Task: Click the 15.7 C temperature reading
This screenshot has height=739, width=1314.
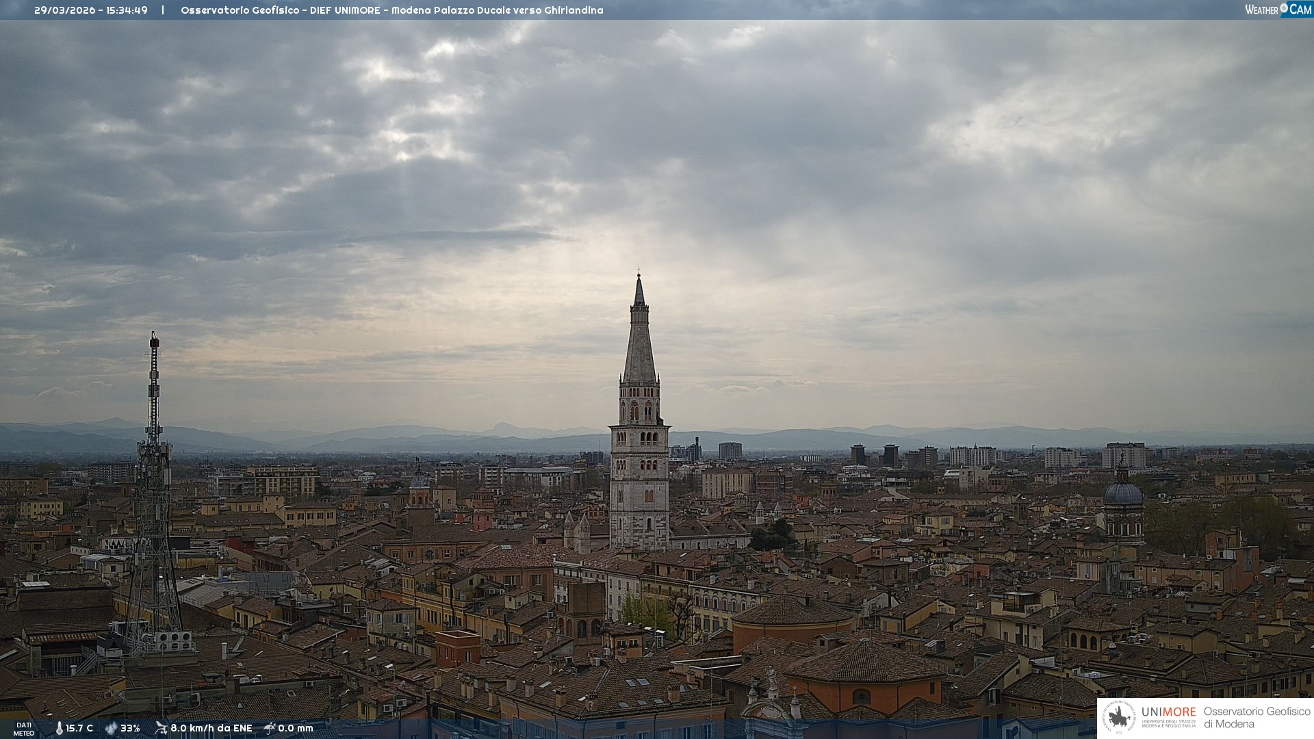Action: [79, 728]
